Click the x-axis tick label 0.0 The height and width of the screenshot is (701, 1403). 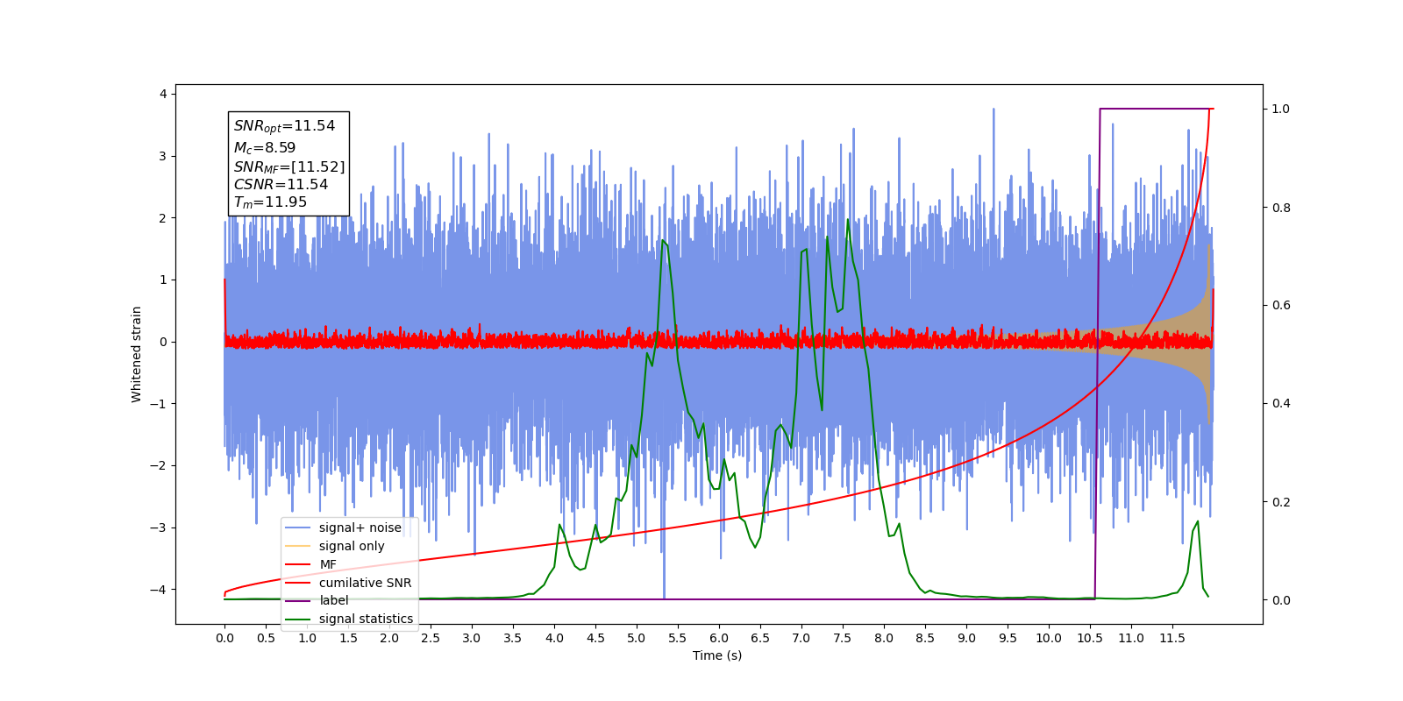pyautogui.click(x=224, y=638)
